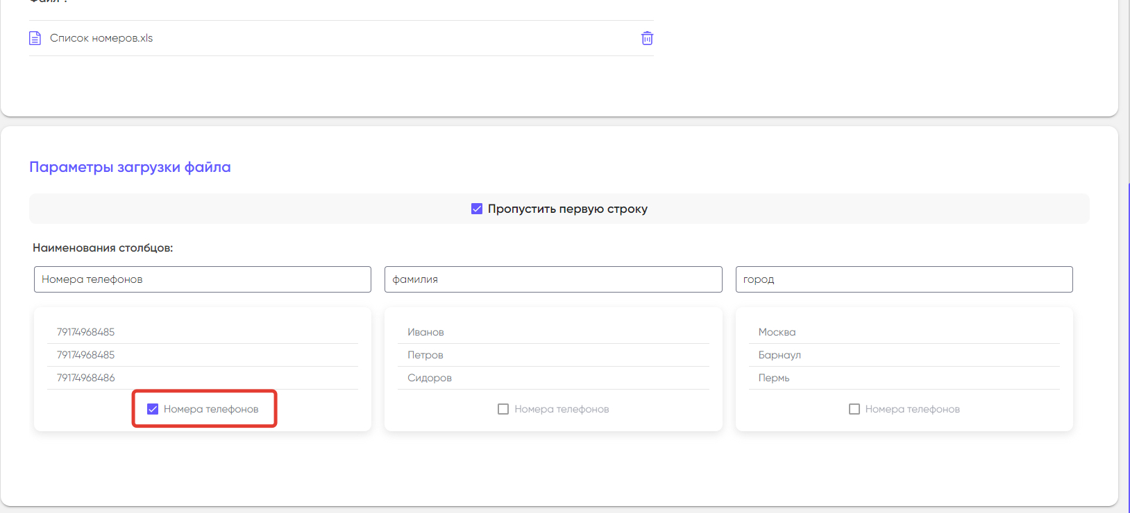Image resolution: width=1130 pixels, height=513 pixels.
Task: Select the first 79174968485 phone row
Action: coord(203,332)
